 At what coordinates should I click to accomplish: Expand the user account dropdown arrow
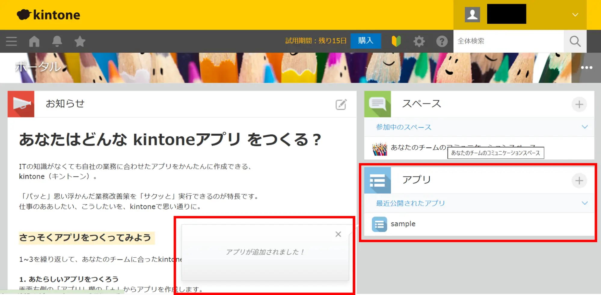tap(575, 15)
